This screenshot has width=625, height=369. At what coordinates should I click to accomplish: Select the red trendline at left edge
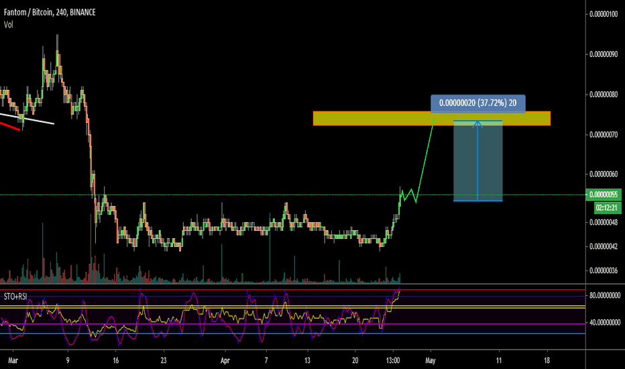[x=10, y=126]
